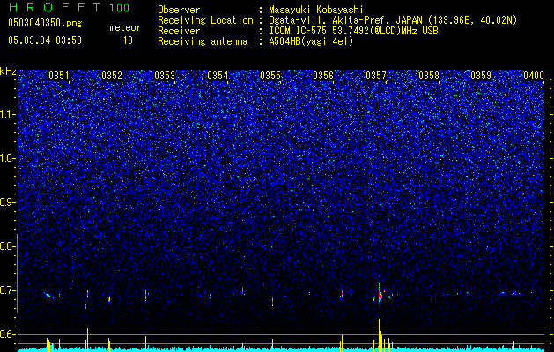Click the 'Receiving antenna' label

pyautogui.click(x=203, y=41)
